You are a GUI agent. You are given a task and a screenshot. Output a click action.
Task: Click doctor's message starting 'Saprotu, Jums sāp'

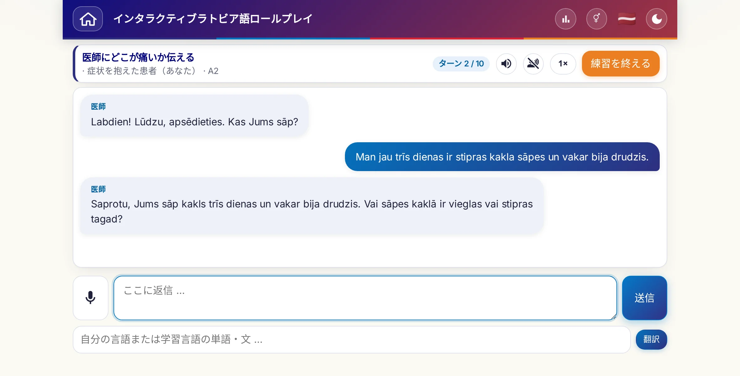coord(312,206)
